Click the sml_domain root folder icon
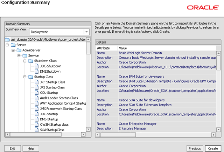Image resolution: width=224 pixels, height=152 pixels. tap(7, 40)
